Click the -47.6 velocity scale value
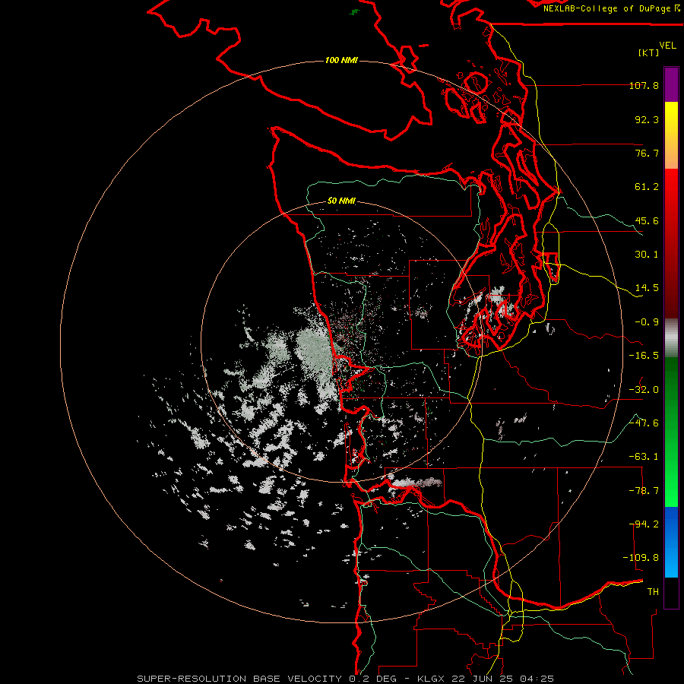 pos(644,423)
